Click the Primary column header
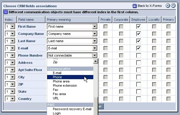 pyautogui.click(x=168, y=20)
